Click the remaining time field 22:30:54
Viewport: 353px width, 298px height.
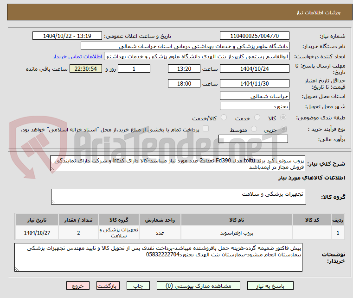point(86,68)
